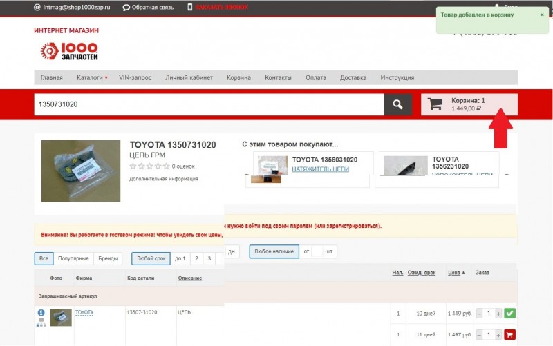The image size is (553, 346).
Task: Click the '0 оценок' rating count
Action: pos(183,166)
